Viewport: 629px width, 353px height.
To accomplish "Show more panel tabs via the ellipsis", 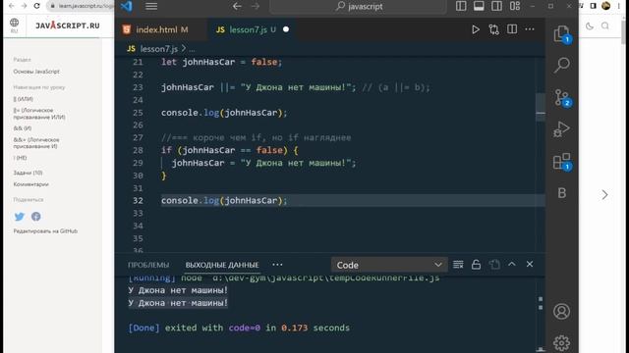I will [x=277, y=265].
